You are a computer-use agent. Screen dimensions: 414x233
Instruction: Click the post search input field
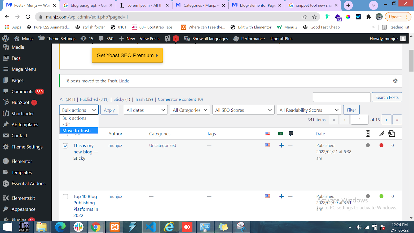click(x=342, y=97)
